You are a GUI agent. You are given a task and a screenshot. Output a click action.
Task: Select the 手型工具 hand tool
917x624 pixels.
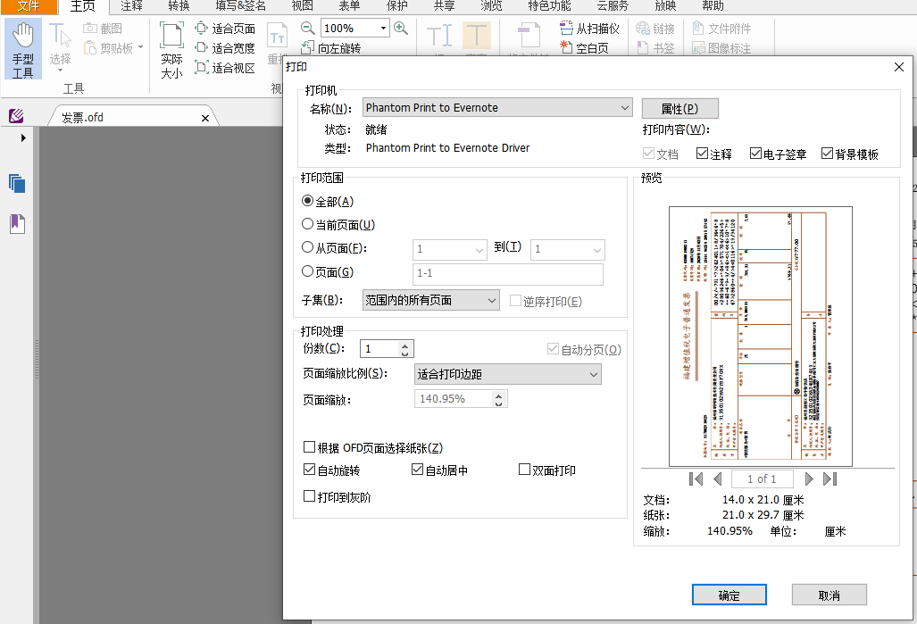click(22, 49)
